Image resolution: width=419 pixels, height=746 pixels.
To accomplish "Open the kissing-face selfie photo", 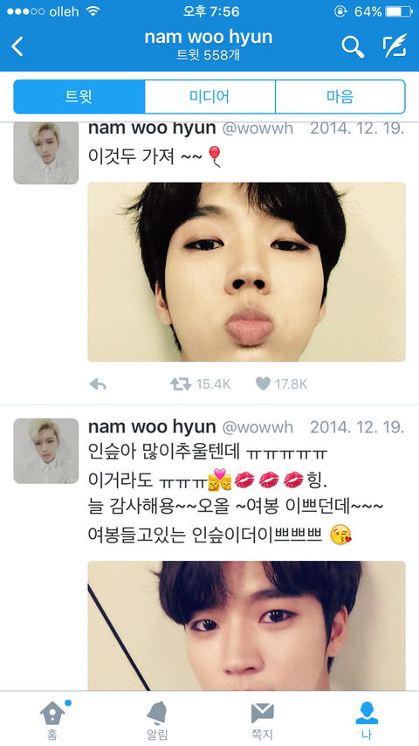I will point(246,272).
